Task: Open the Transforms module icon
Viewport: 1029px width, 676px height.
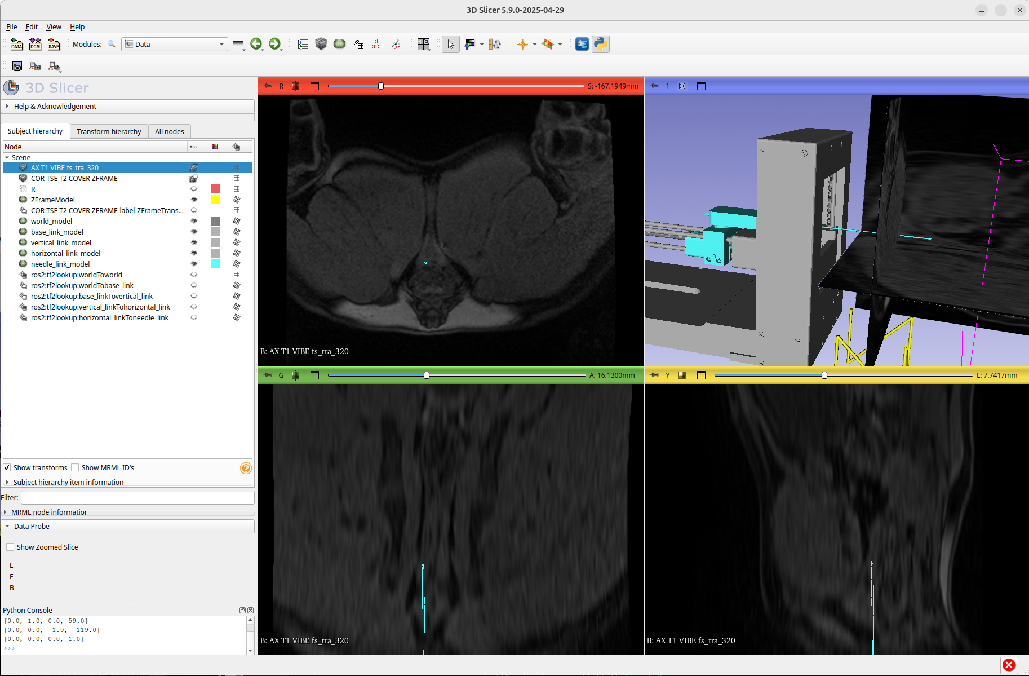Action: click(358, 44)
